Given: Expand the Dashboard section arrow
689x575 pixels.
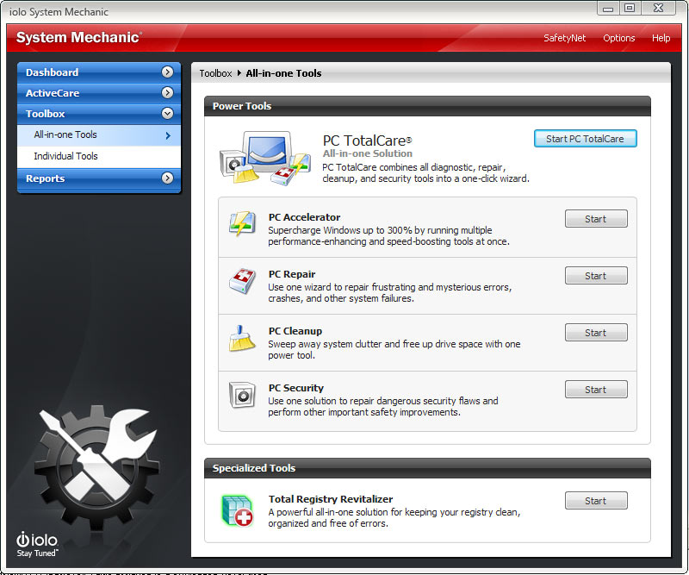Looking at the screenshot, I should click(167, 72).
